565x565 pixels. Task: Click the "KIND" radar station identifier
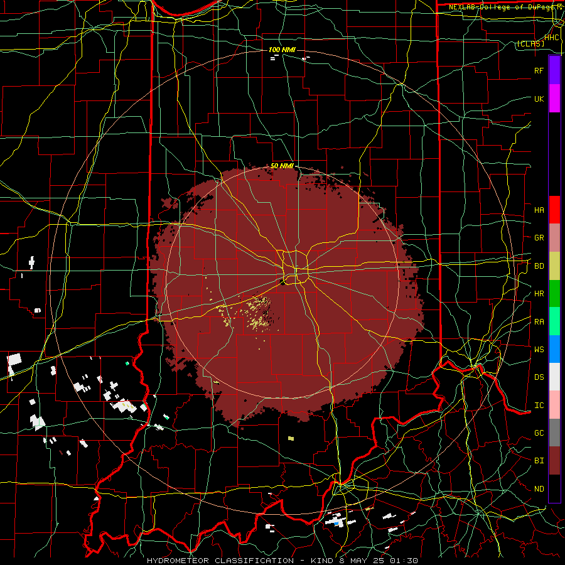[322, 561]
